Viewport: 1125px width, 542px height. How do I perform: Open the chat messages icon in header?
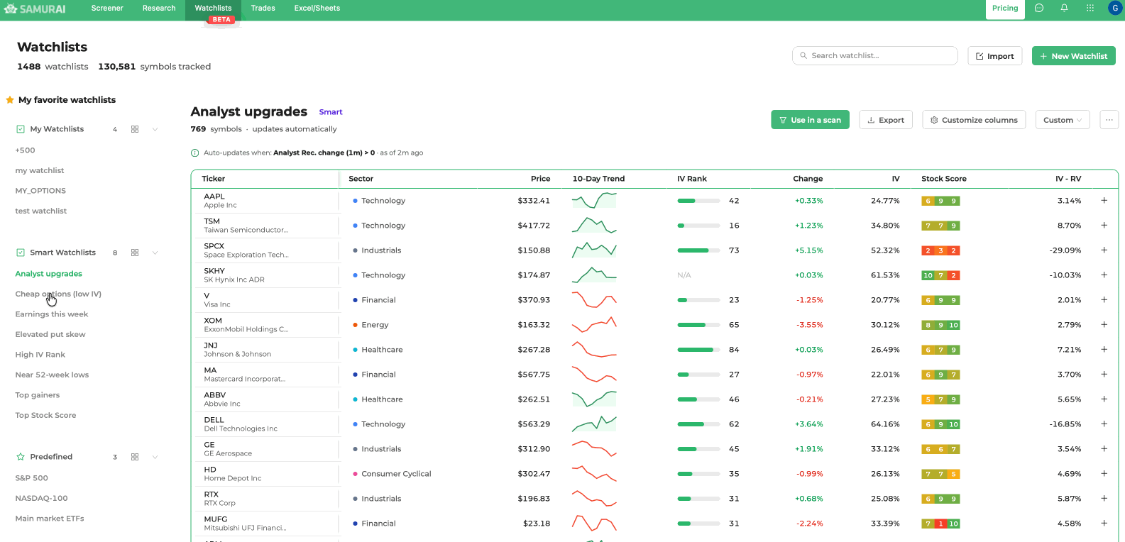pyautogui.click(x=1039, y=9)
